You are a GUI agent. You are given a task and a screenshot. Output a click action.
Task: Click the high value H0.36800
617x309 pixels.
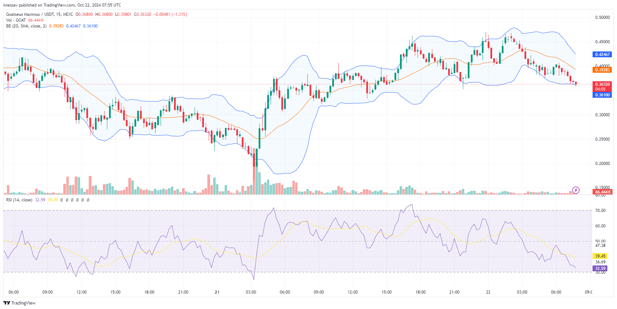point(104,14)
